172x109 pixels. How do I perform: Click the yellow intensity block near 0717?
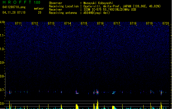(x=113, y=107)
